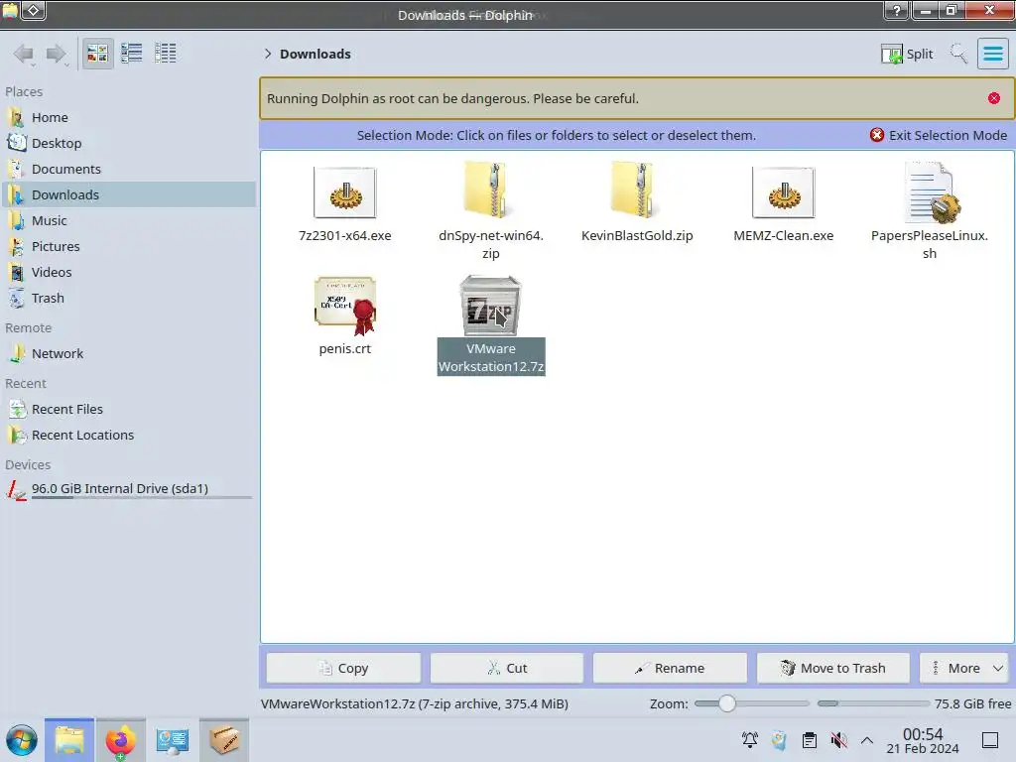Select the MEMZ-Clean.exe file icon

pyautogui.click(x=784, y=192)
